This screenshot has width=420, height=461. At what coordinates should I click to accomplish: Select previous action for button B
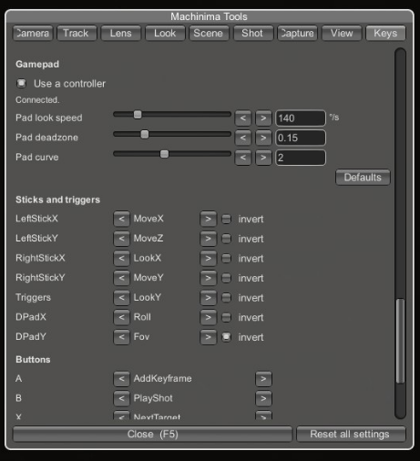[x=121, y=398]
